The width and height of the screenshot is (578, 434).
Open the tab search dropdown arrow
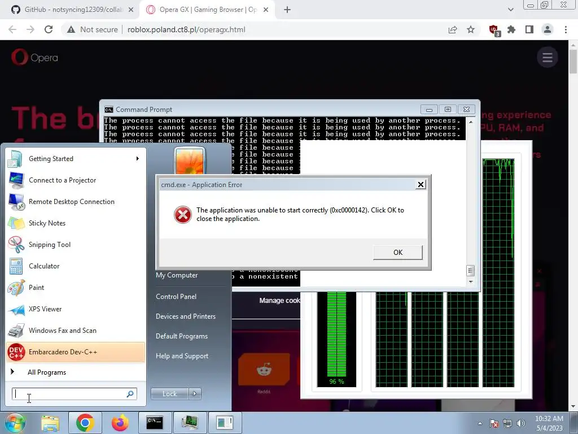coord(510,10)
